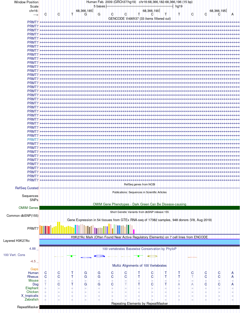Click the 68,366,190 coordinate marker
240x313 pixels.
pyautogui.click(x=151, y=11)
